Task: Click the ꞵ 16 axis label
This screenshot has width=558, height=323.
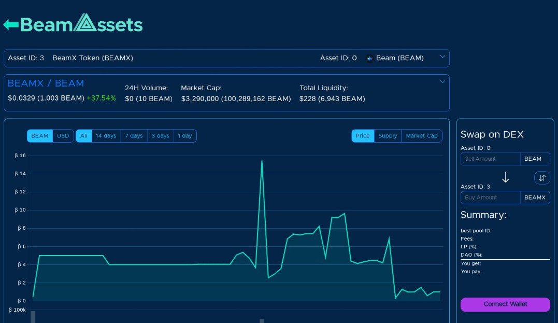Action: click(x=20, y=156)
